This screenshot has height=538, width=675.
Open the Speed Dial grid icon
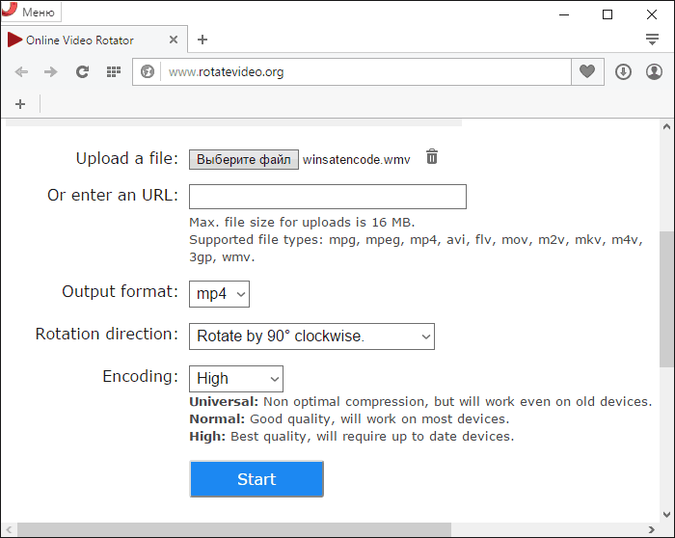click(x=113, y=72)
